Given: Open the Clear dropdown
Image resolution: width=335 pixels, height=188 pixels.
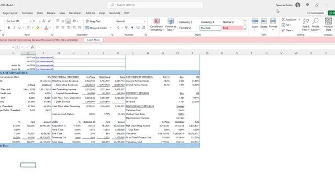Looking at the screenshot, I should [x=287, y=30].
